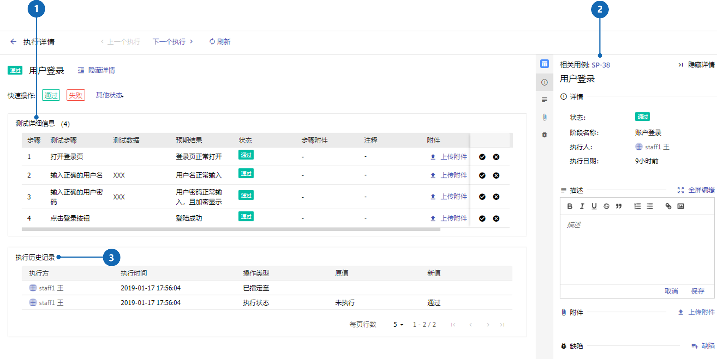717x359 pixels.
Task: Click the 刷新 refresh button
Action: [220, 42]
